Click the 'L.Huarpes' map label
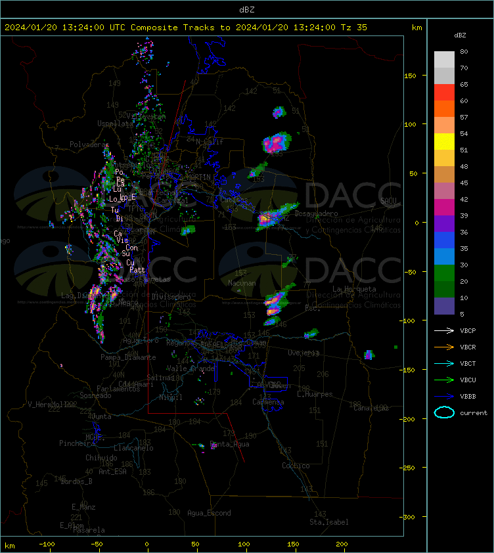Screen dimensions: 494x553 [x=315, y=394]
